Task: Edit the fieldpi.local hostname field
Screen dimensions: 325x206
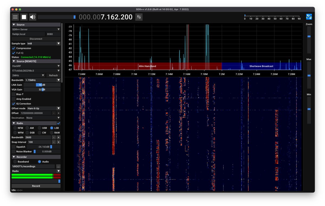Action: point(28,34)
